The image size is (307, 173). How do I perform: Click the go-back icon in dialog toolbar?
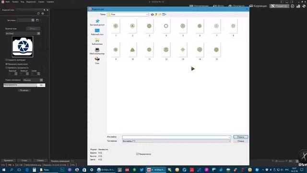[x=152, y=14]
